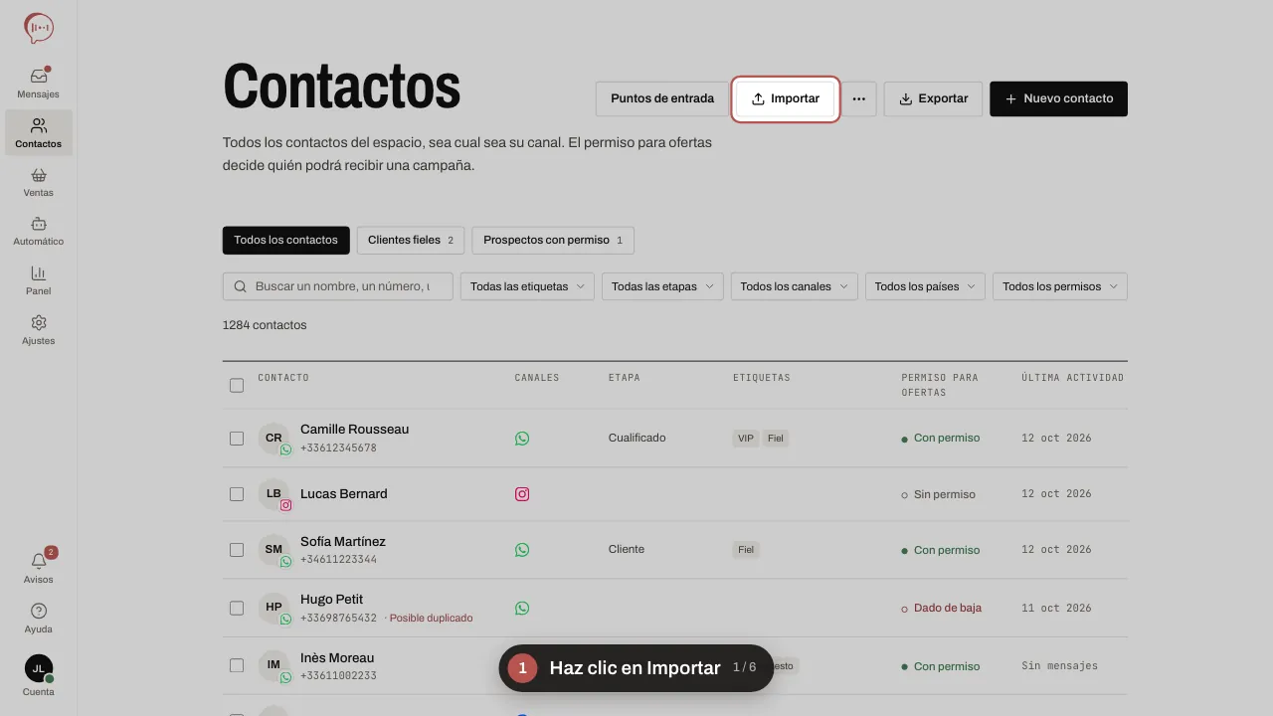Check the Sofía Martínez row checkbox

pos(237,550)
